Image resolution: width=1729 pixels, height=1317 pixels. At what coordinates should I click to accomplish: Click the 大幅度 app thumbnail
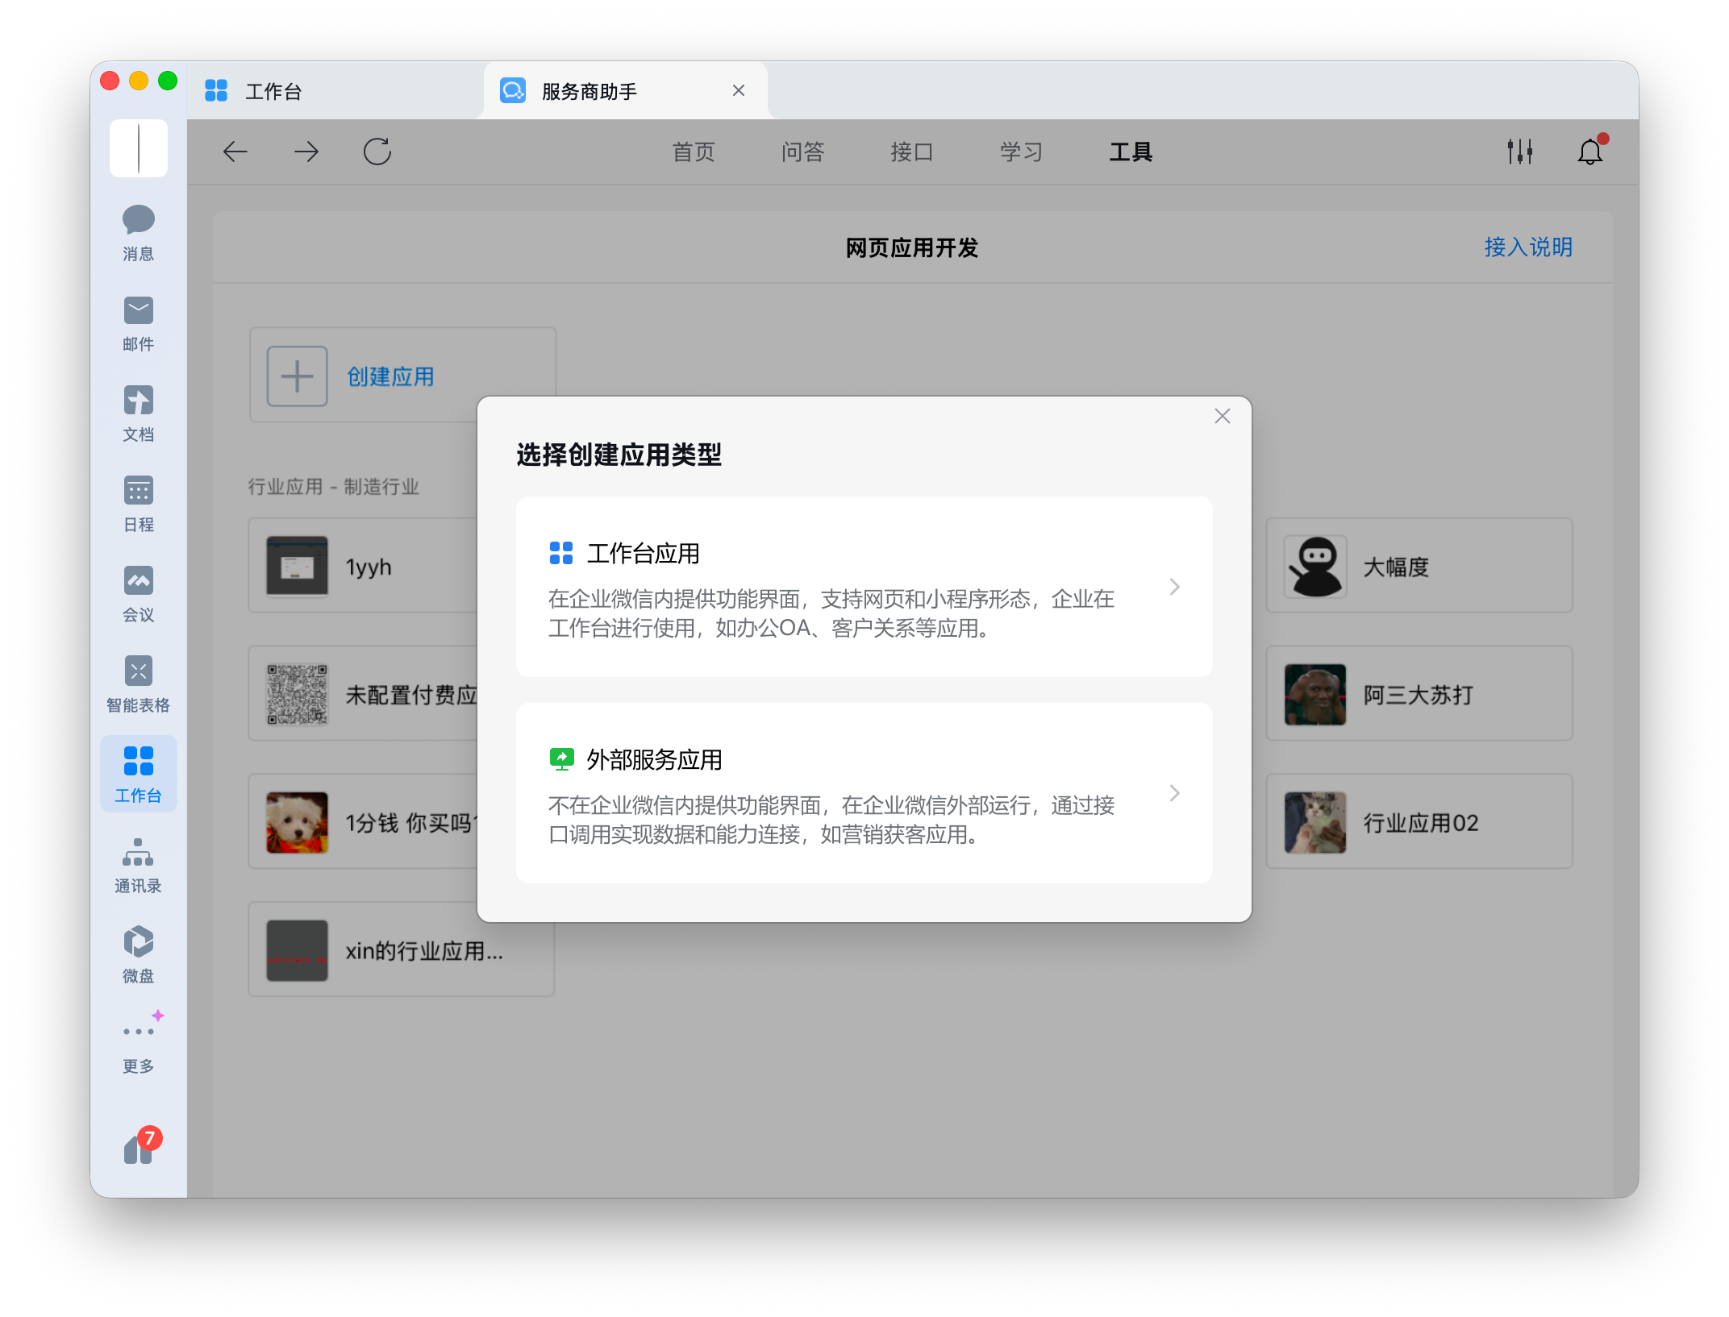coord(1314,567)
